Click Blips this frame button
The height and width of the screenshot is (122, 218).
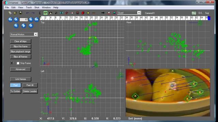[x=20, y=46]
